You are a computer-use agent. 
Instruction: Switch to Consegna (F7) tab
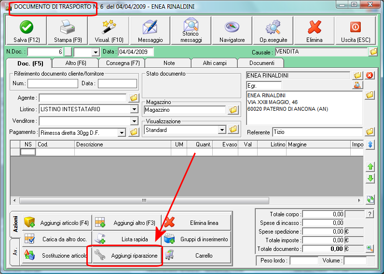click(x=123, y=63)
